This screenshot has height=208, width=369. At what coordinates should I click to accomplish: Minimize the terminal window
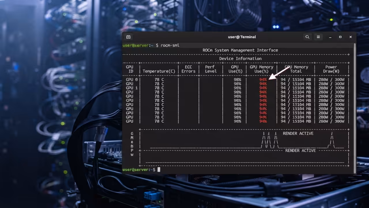tap(330, 37)
